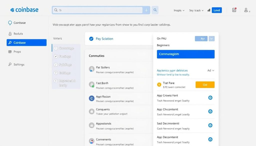
Task: Open the user profile icon
Action: 246,10
